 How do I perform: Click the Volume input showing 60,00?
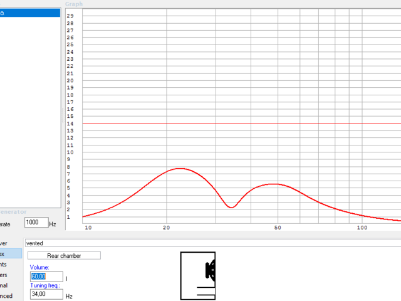[46, 277]
